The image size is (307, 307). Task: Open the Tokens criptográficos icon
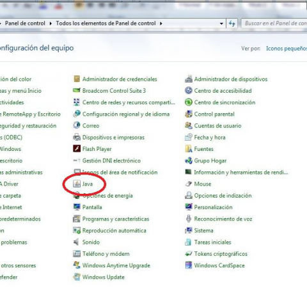(189, 254)
